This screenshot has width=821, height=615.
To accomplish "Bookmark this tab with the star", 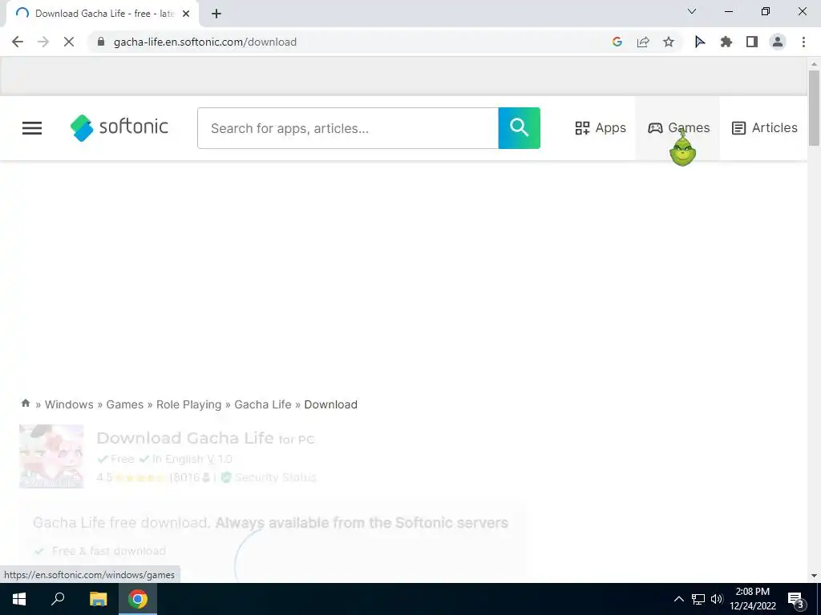I will pyautogui.click(x=669, y=42).
